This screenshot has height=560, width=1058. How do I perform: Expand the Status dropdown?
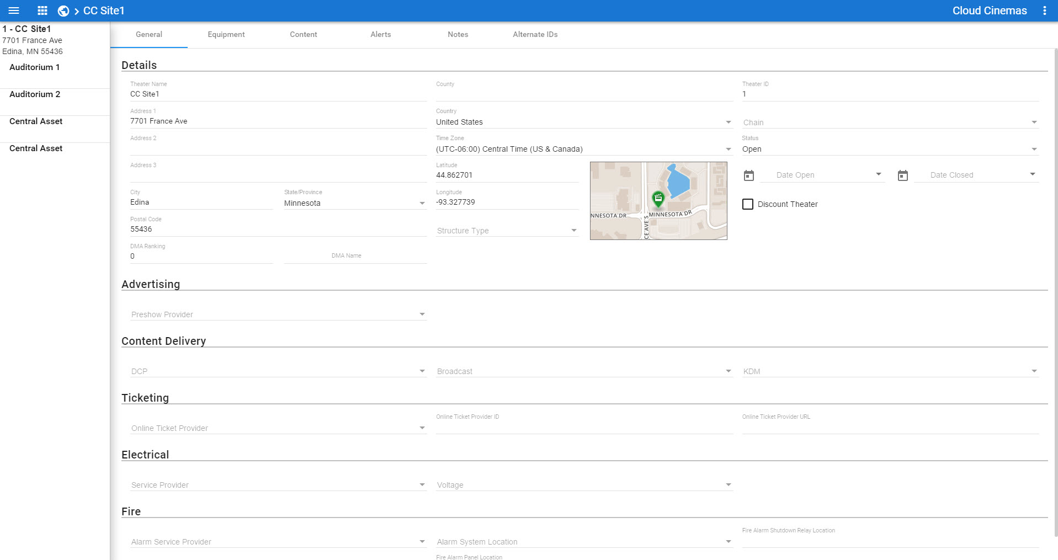(890, 149)
